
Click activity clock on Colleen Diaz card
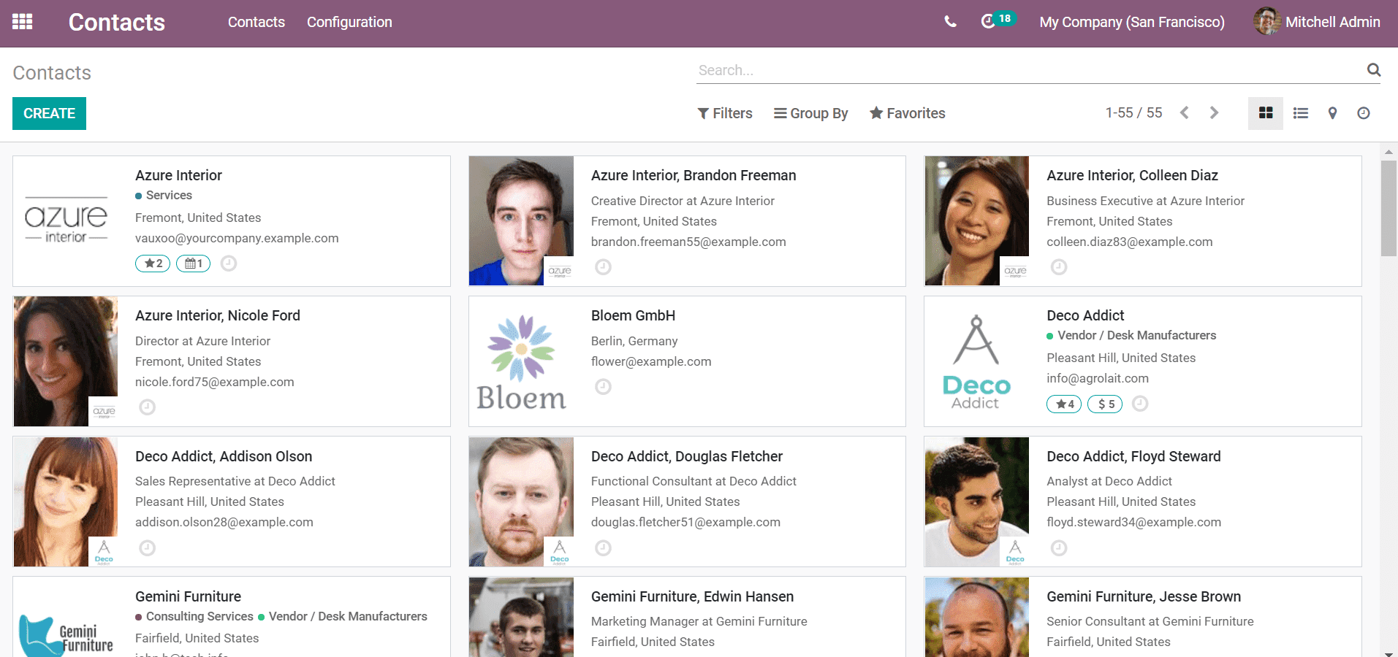[1059, 267]
